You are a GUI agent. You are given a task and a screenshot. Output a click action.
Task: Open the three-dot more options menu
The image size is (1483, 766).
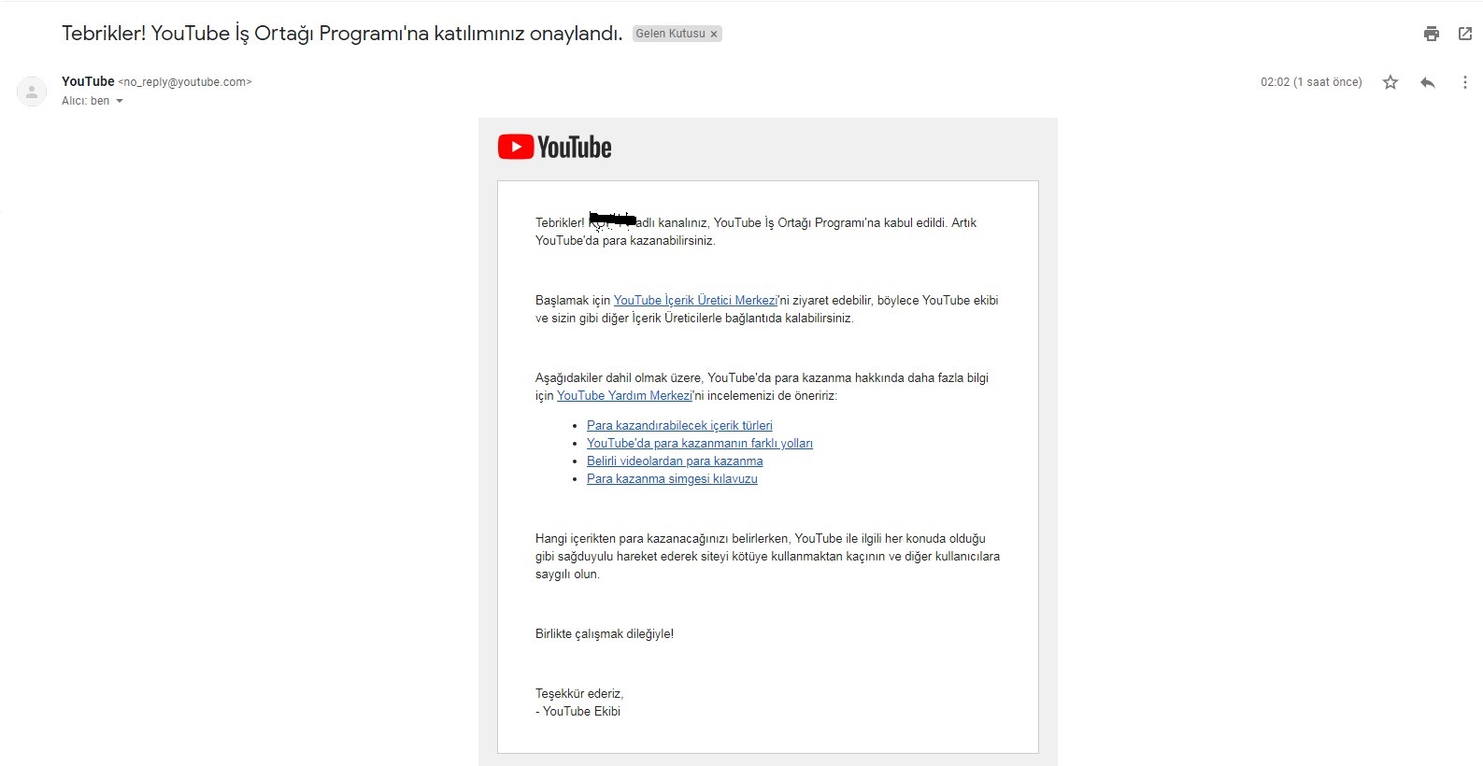click(1464, 82)
